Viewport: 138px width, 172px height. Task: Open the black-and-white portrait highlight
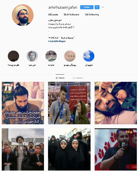(32, 56)
